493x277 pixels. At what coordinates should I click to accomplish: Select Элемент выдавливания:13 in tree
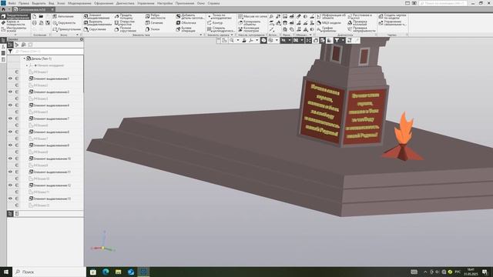coord(49,199)
